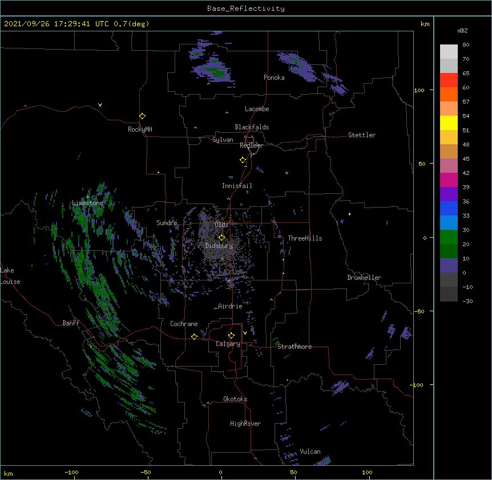Select the yellow diamond marker below the Cochrane label
This screenshot has width=492, height=480.
[195, 336]
